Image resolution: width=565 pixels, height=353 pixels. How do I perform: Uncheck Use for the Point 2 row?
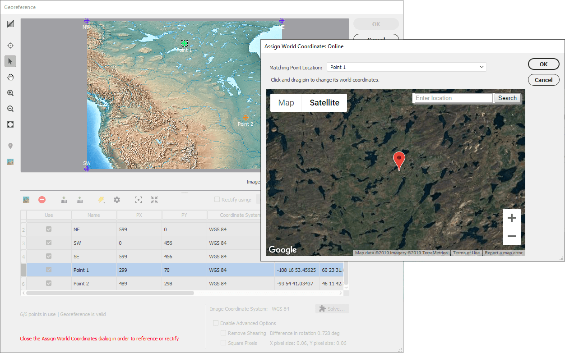point(49,283)
